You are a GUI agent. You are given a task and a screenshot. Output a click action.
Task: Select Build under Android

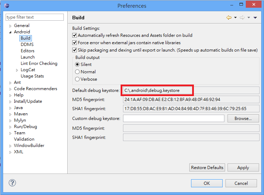(x=26, y=38)
